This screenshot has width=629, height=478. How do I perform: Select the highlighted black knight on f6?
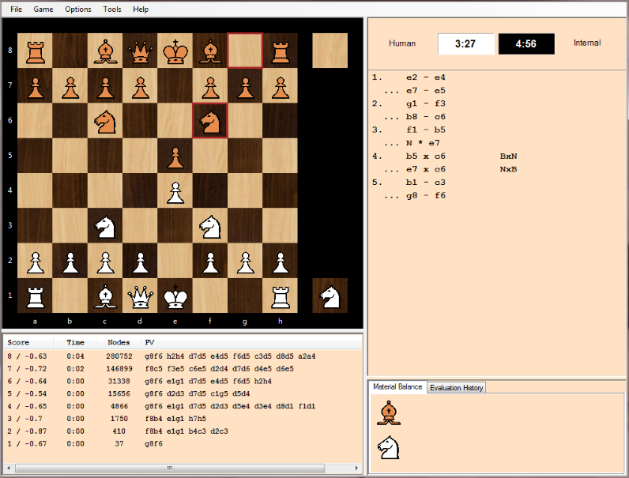click(210, 121)
